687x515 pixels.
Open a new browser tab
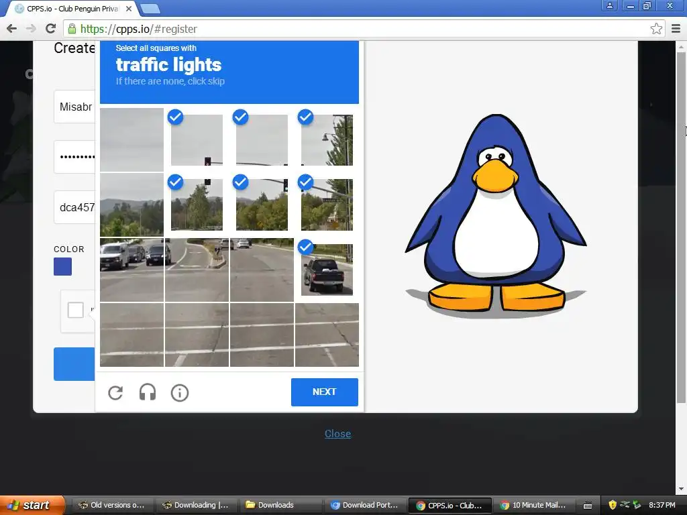(x=150, y=9)
